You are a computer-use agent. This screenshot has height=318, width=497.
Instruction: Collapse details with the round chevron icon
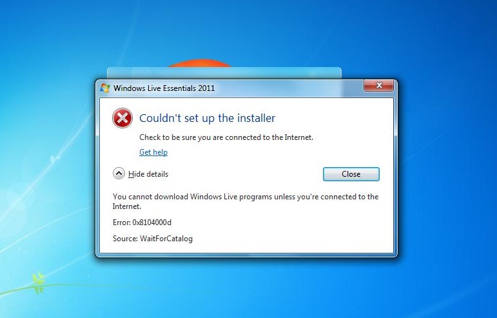click(x=119, y=174)
